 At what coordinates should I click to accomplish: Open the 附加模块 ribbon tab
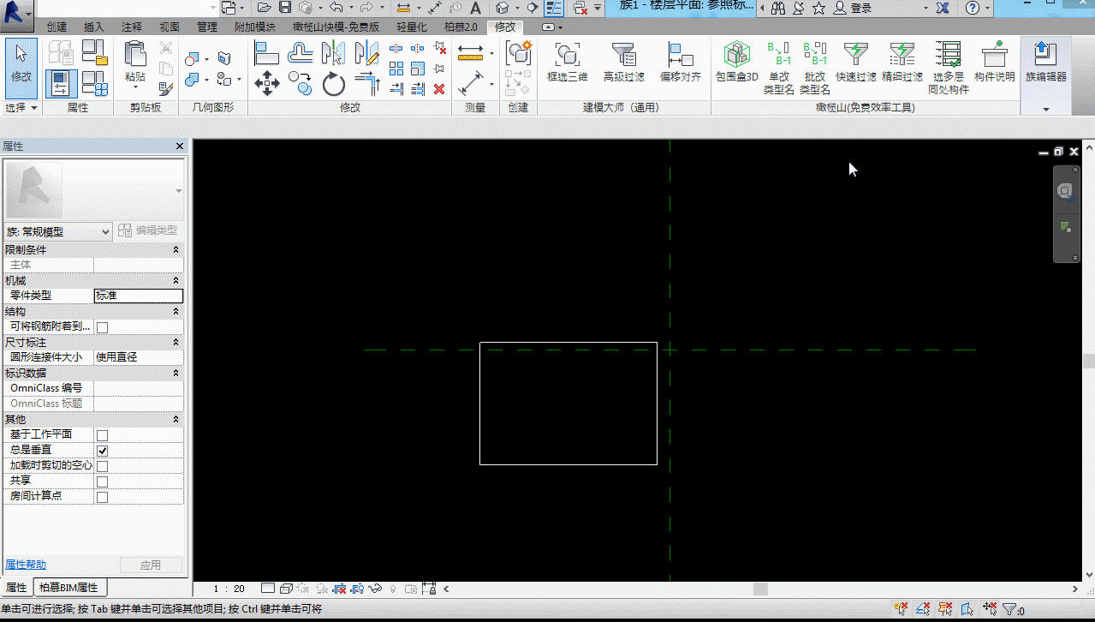[x=255, y=27]
